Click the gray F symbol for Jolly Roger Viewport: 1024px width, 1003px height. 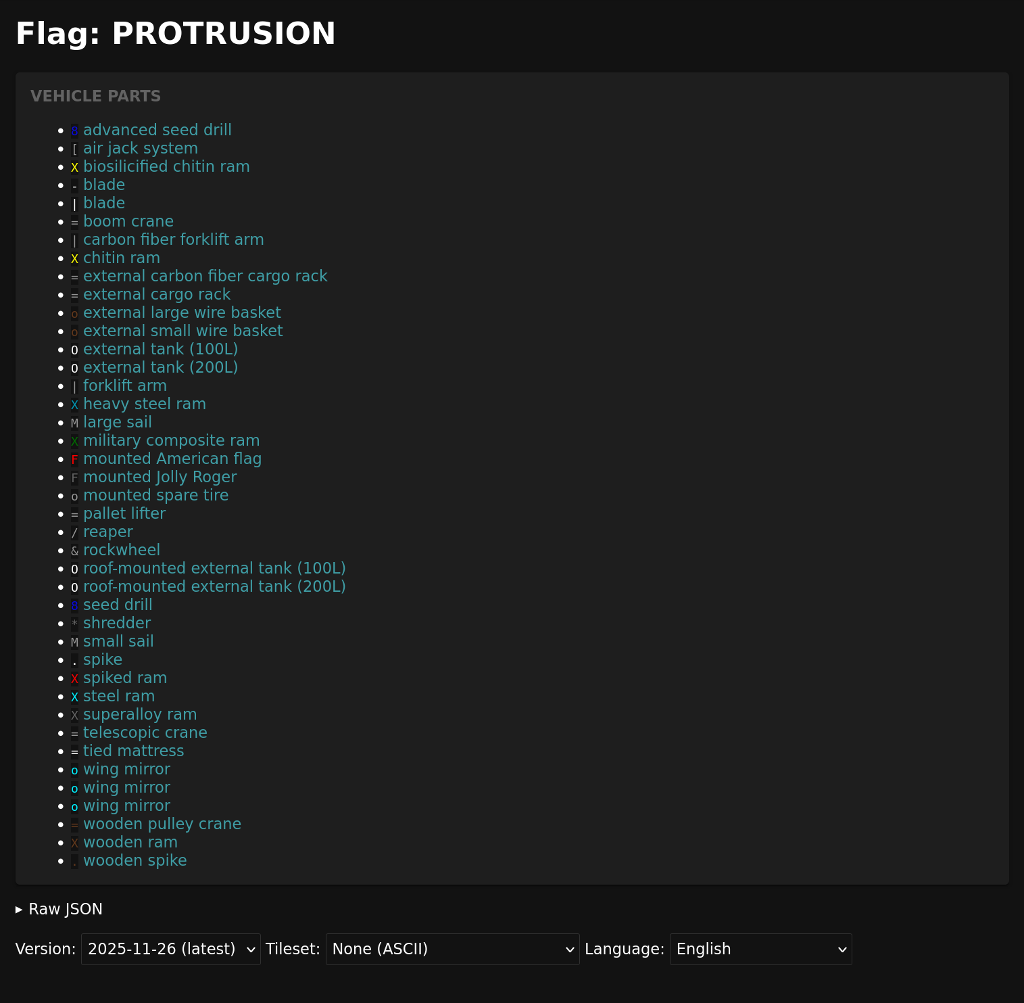click(x=74, y=477)
